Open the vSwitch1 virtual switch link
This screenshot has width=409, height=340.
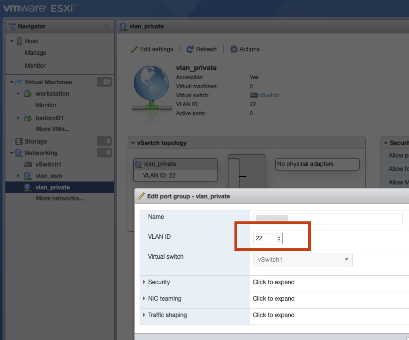tap(270, 95)
